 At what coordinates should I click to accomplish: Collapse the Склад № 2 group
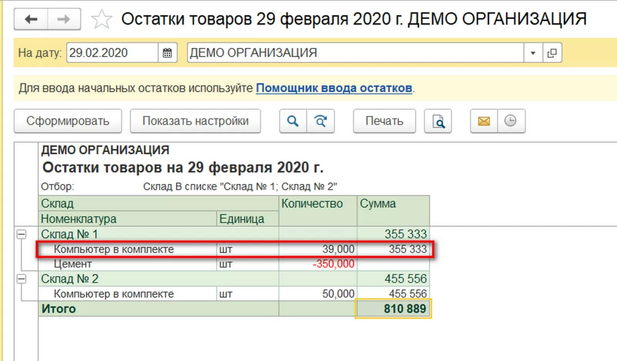[x=22, y=279]
